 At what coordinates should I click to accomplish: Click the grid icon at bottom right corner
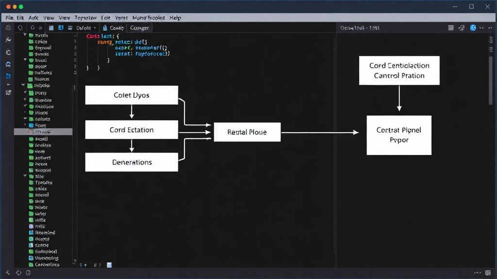tap(488, 273)
